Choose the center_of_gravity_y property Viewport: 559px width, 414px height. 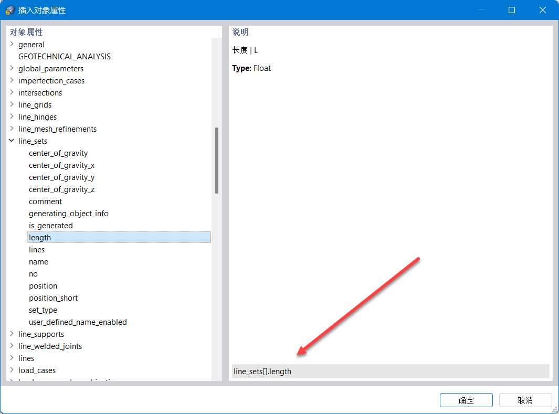coord(62,177)
